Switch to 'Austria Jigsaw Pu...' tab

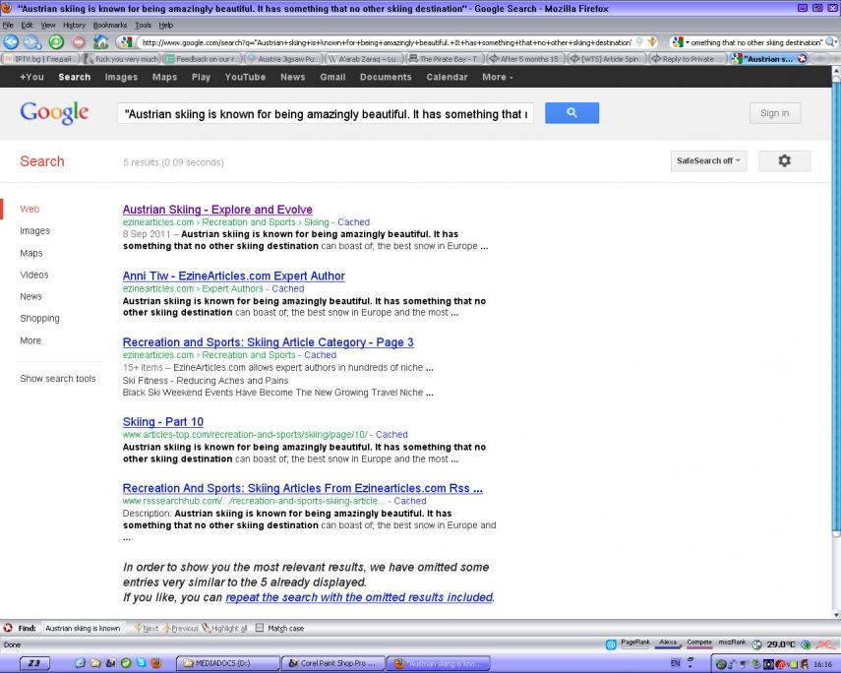click(283, 58)
